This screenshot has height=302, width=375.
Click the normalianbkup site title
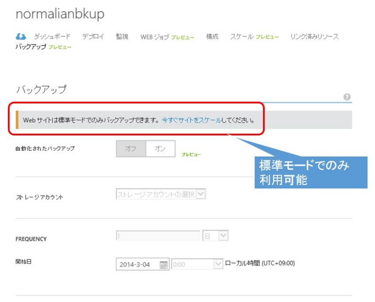(x=60, y=14)
